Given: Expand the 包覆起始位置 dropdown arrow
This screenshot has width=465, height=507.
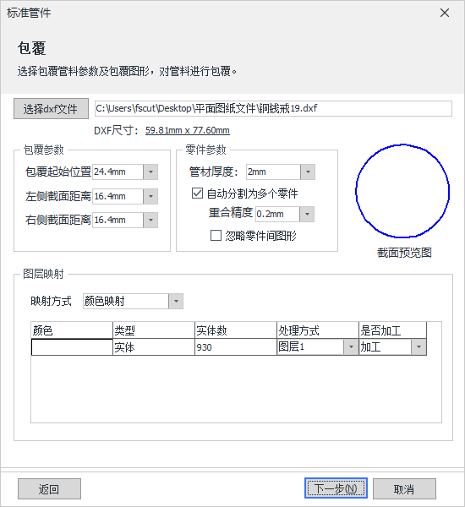Looking at the screenshot, I should (150, 172).
